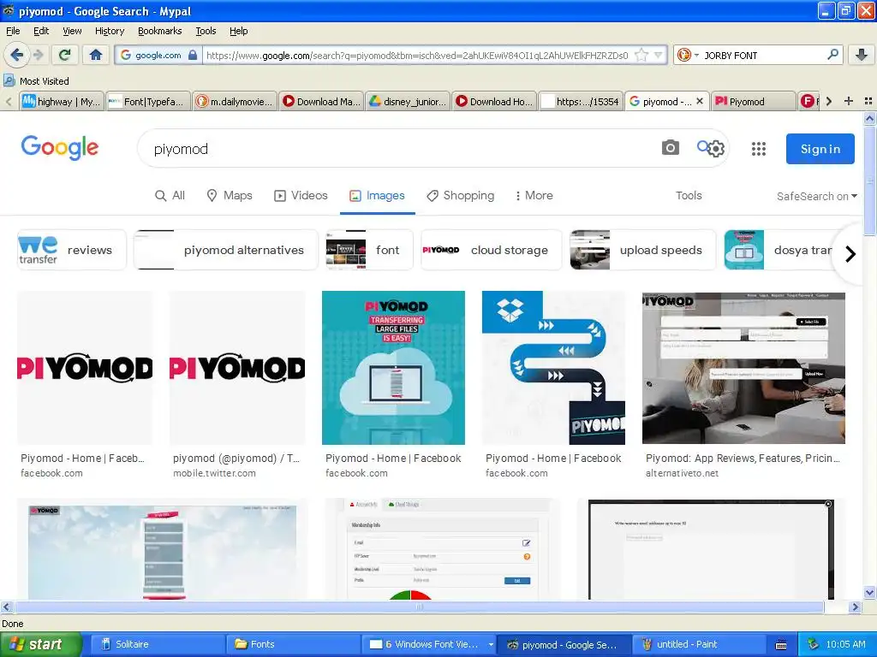Open the Google apps grid icon
877x657 pixels.
point(759,149)
